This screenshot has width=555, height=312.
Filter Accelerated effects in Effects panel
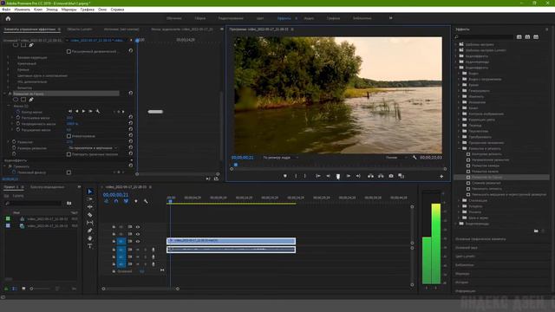point(519,36)
